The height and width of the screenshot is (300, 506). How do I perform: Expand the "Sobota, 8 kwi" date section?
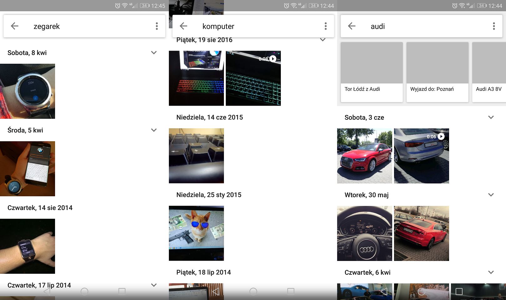coord(154,52)
